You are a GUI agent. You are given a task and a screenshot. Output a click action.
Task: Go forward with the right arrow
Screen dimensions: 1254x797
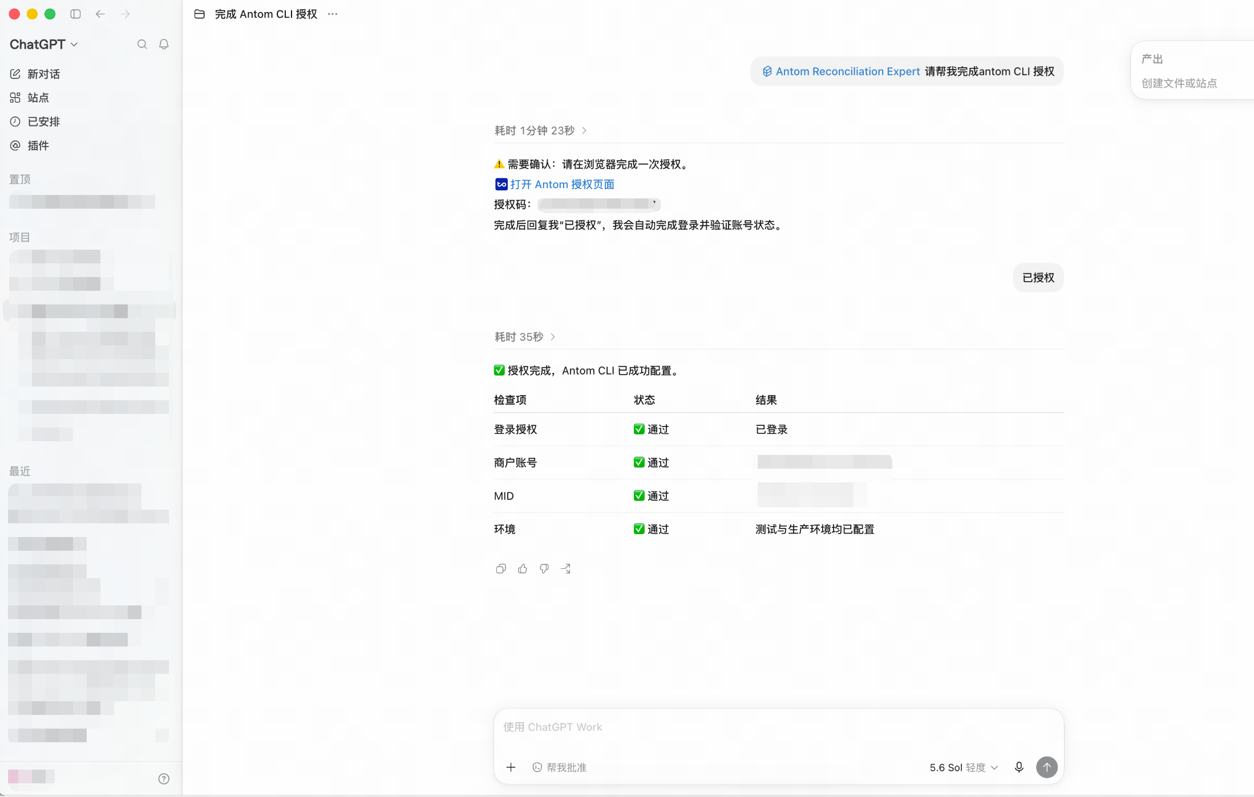click(126, 14)
